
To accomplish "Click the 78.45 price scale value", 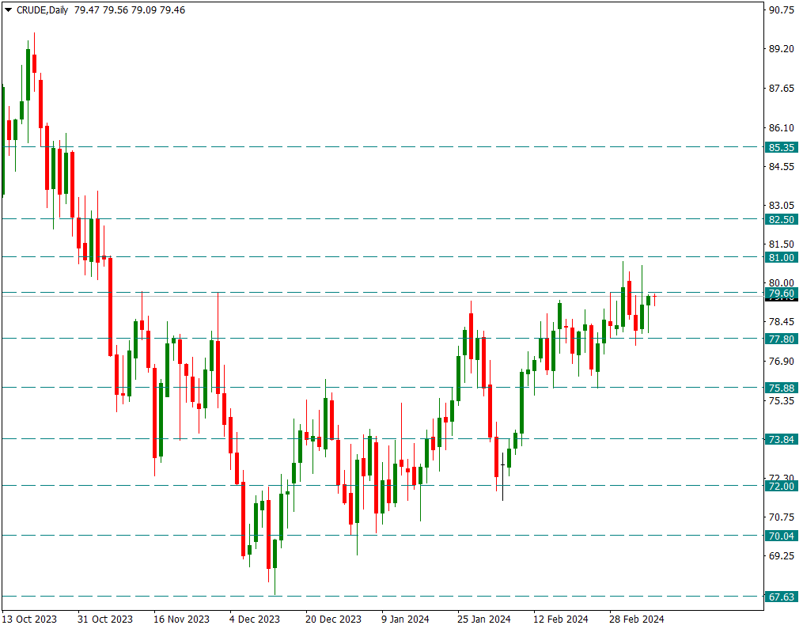I will (x=782, y=322).
